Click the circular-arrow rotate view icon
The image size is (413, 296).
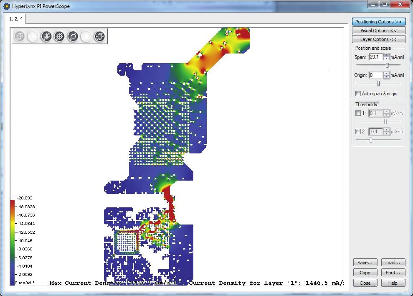[73, 37]
